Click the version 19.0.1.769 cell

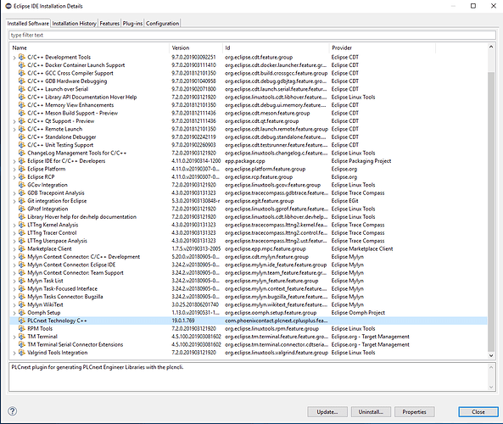(183, 321)
